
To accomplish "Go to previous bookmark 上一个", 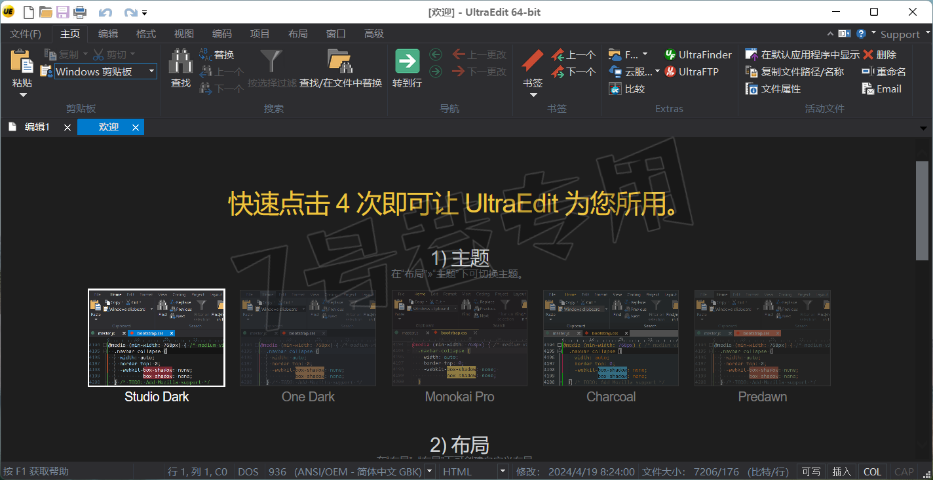I will pyautogui.click(x=574, y=55).
